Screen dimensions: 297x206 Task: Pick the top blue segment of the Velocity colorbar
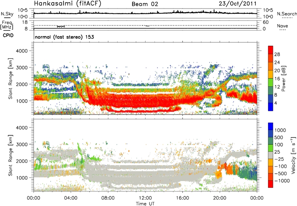pos(271,126)
